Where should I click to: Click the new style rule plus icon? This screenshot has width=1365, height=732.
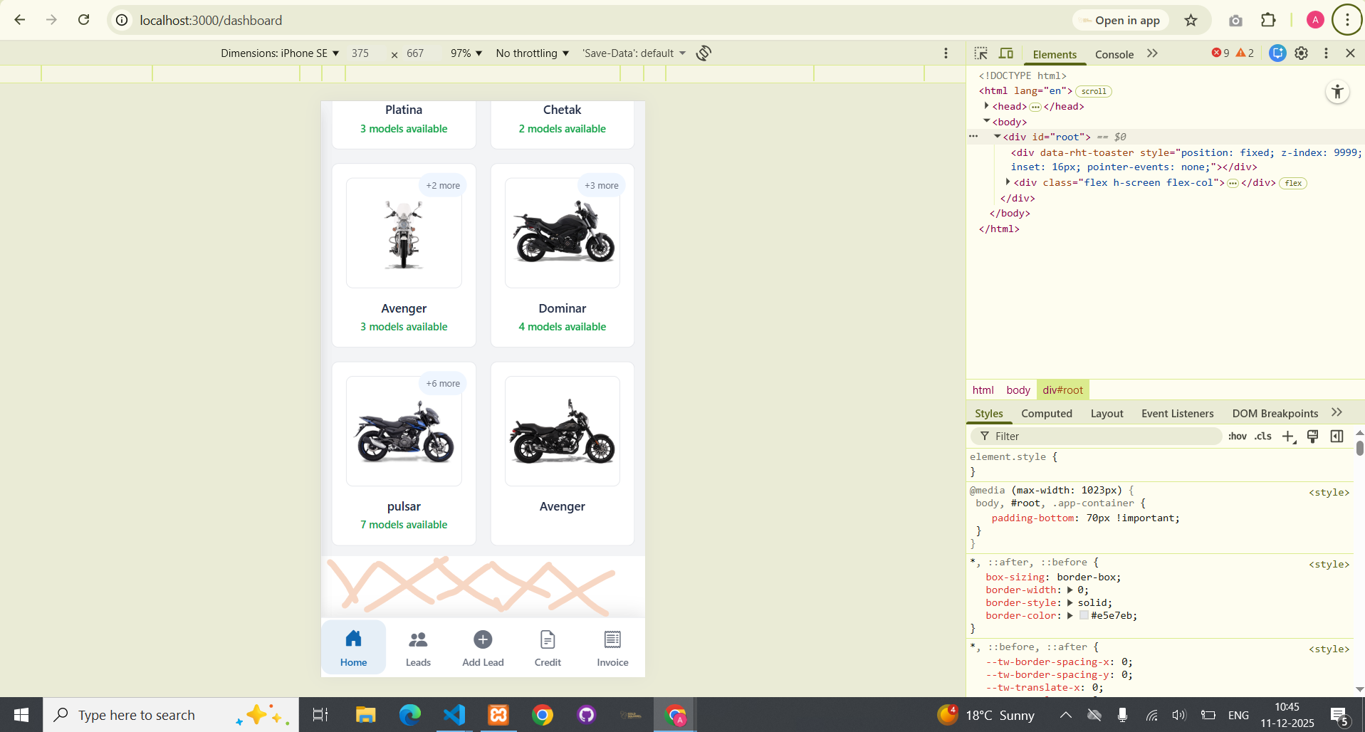click(1288, 436)
